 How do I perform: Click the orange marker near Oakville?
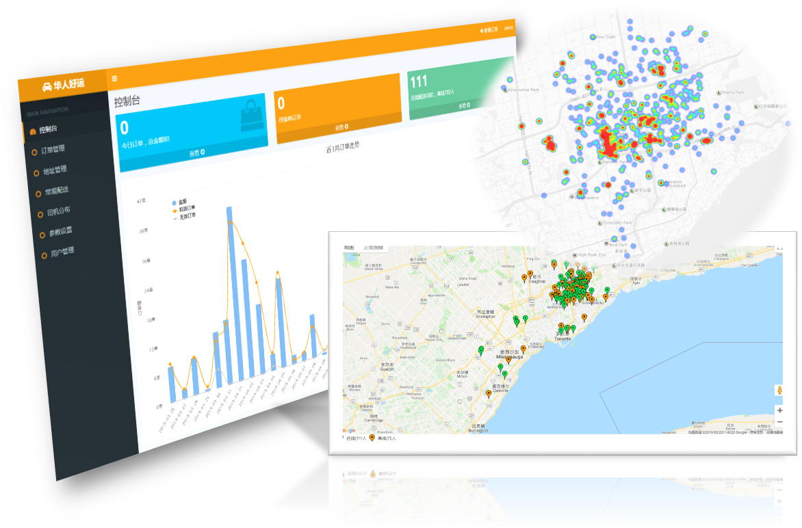[489, 393]
